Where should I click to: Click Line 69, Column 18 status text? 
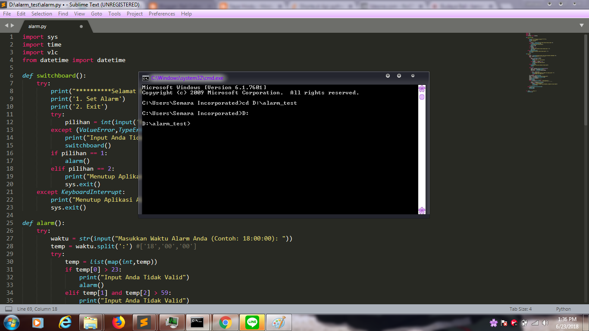coord(37,309)
